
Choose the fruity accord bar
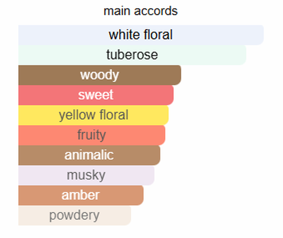[92, 135]
